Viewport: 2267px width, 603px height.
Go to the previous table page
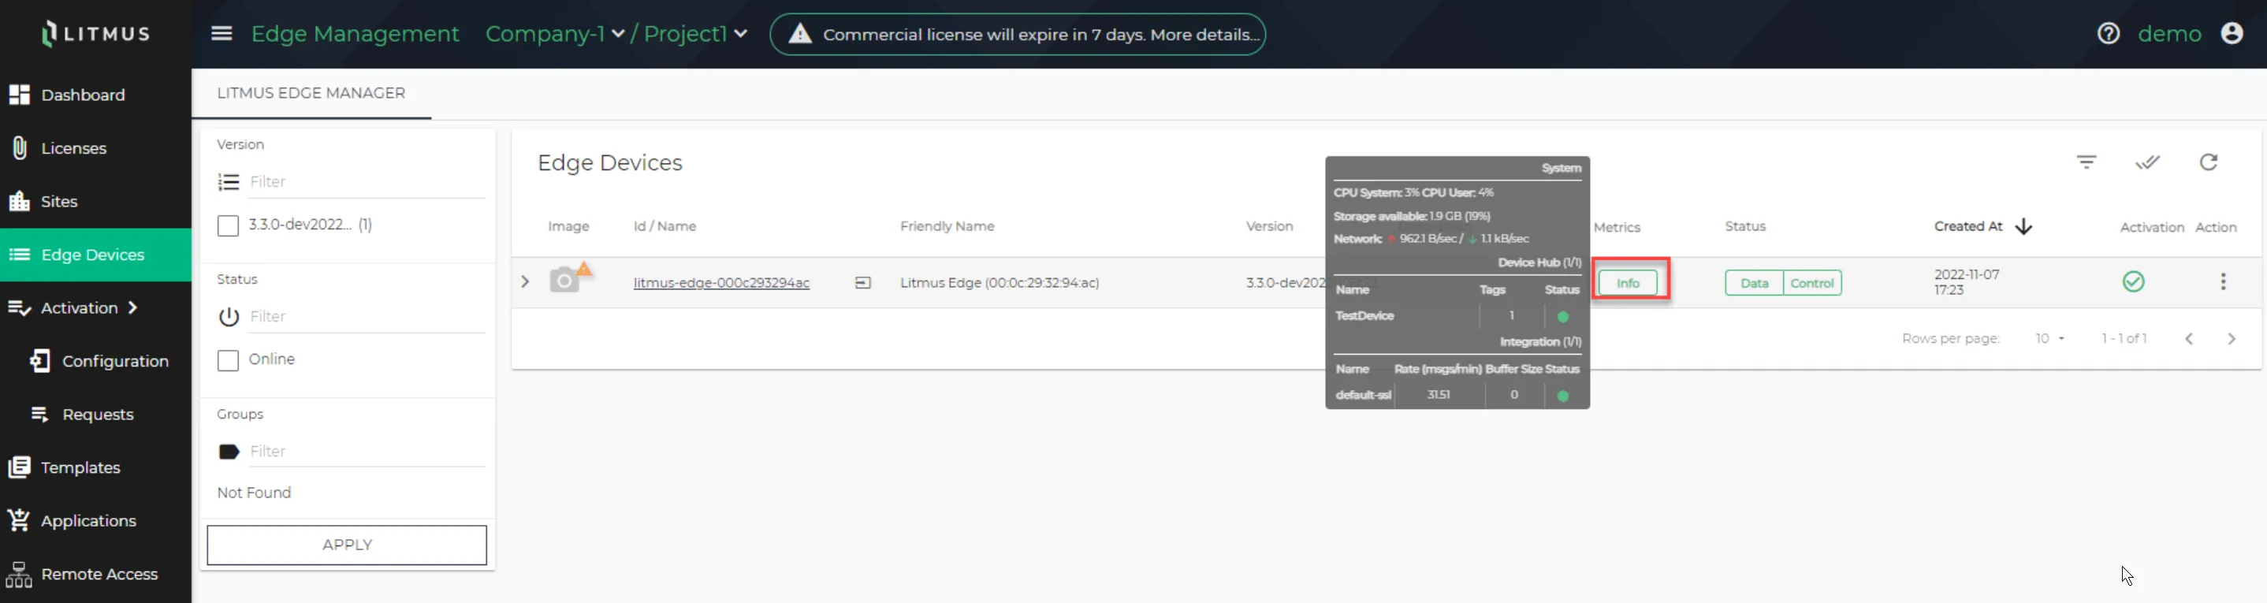coord(2189,339)
